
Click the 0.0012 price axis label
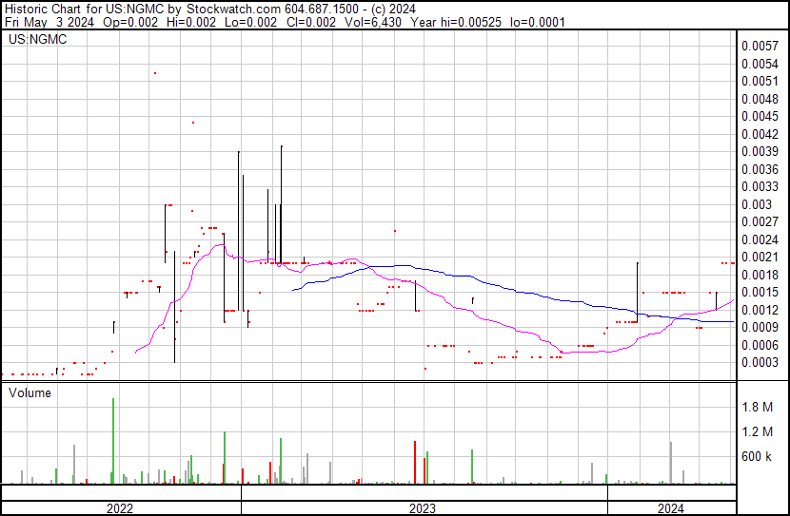click(760, 310)
